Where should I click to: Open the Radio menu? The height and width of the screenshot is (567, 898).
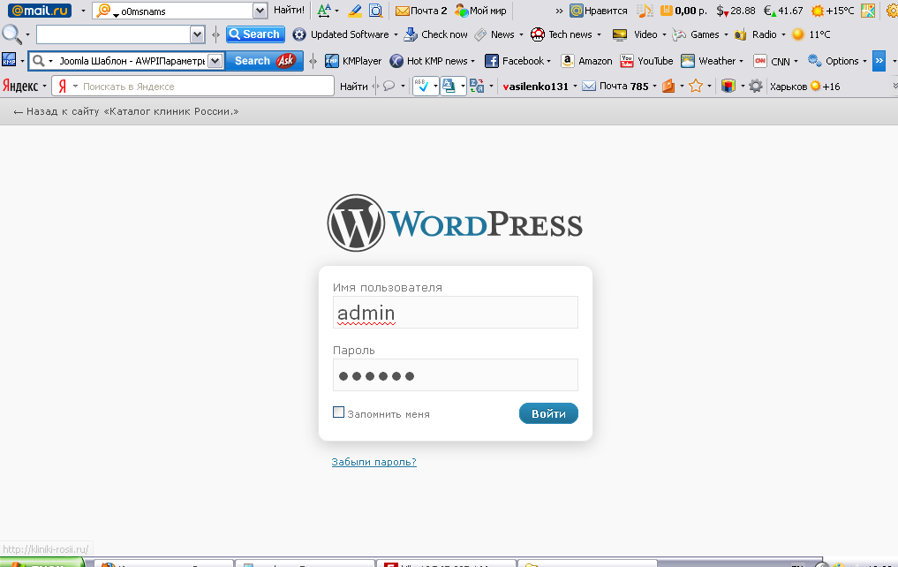click(759, 34)
